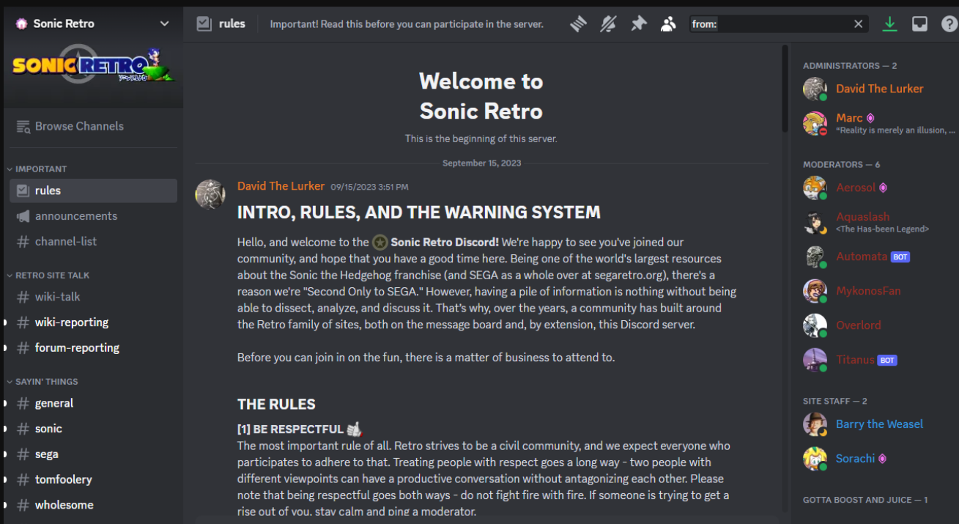Click David The Lurker message author name
Image resolution: width=959 pixels, height=524 pixels.
coord(281,186)
